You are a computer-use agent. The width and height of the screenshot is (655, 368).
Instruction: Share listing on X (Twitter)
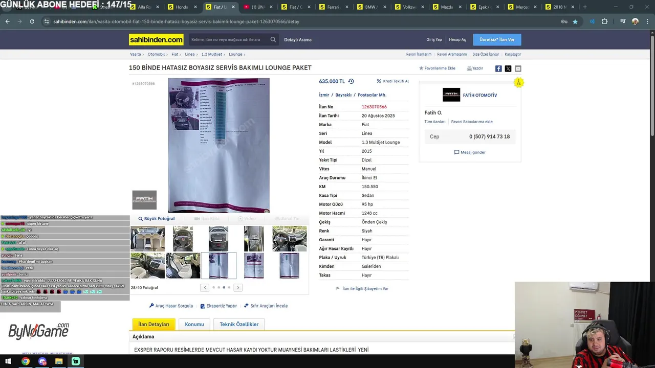point(508,68)
